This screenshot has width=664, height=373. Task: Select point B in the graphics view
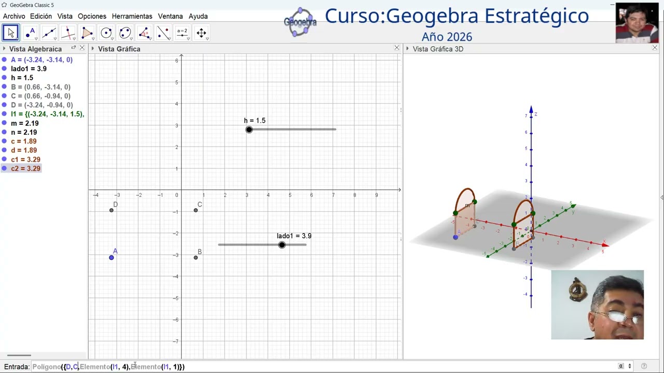(x=196, y=257)
